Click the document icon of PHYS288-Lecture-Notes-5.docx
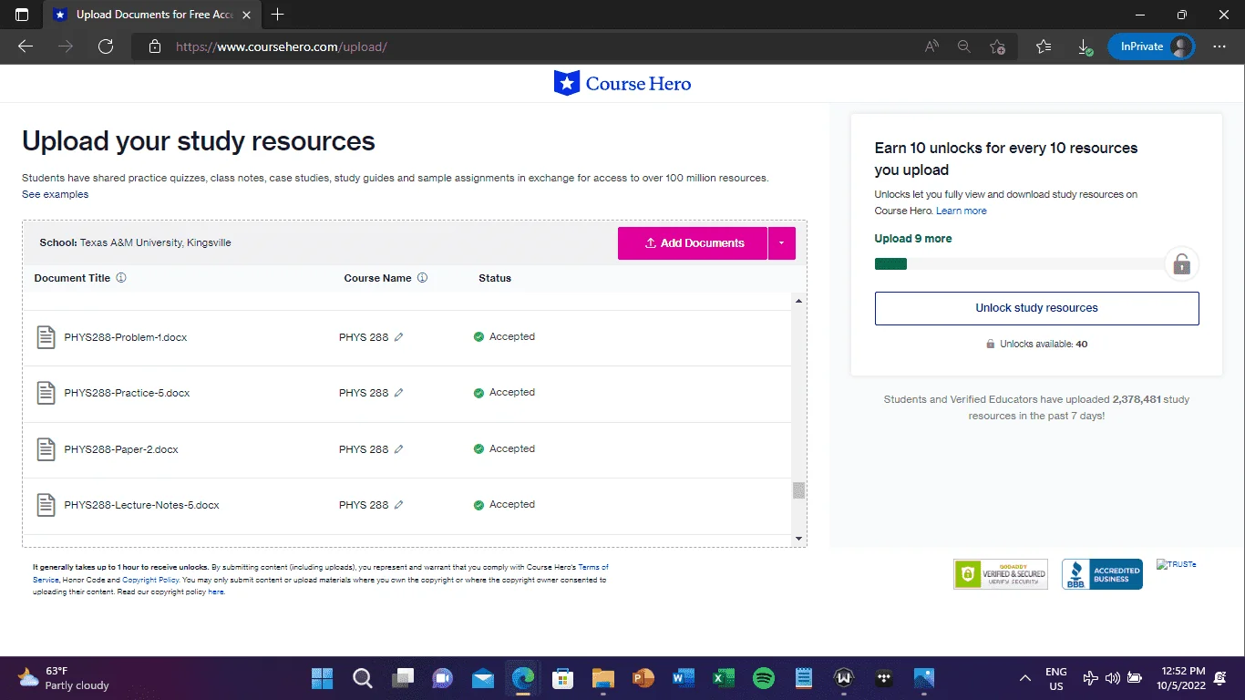1245x700 pixels. pyautogui.click(x=46, y=505)
